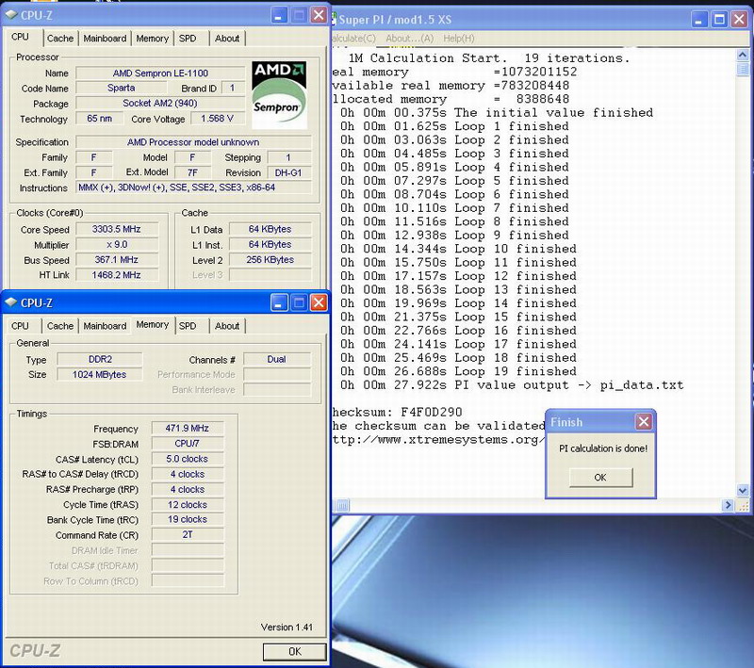The height and width of the screenshot is (668, 754).
Task: Click the processor Name field AMD Sempron LE-1100
Action: click(160, 73)
